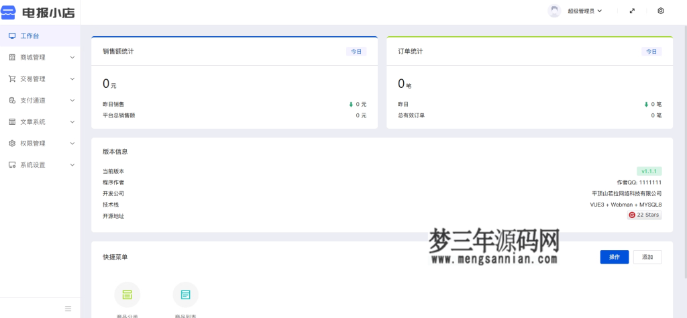Click green down arrow beside 昨日销售
The width and height of the screenshot is (687, 318).
pyautogui.click(x=351, y=105)
